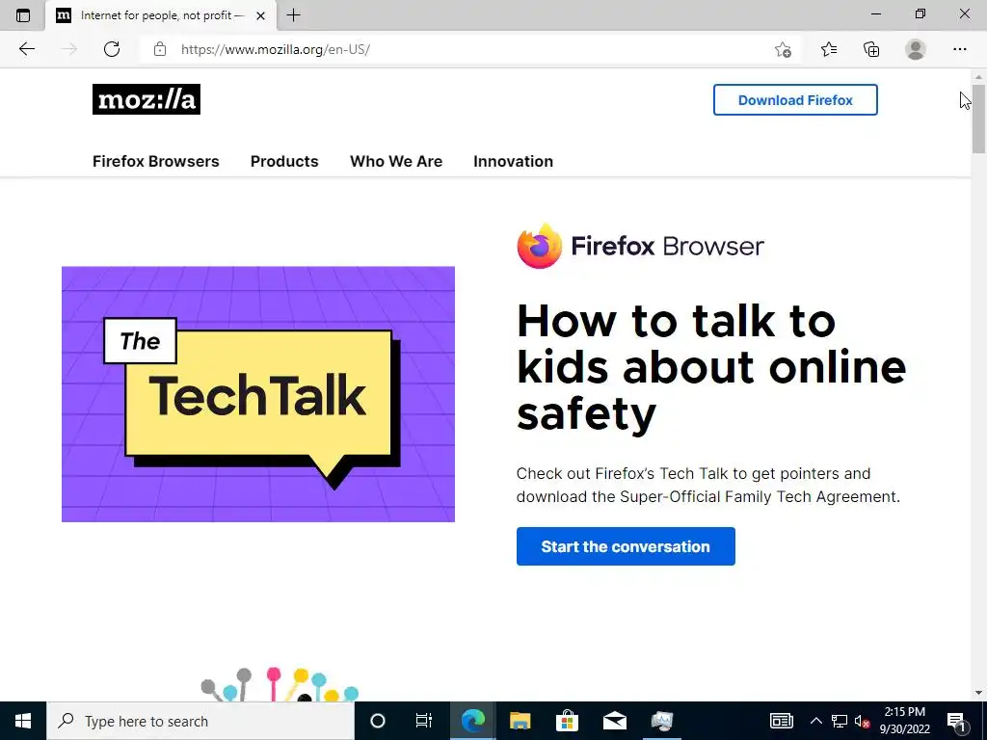987x740 pixels.
Task: Click Start the conversation button
Action: [626, 546]
